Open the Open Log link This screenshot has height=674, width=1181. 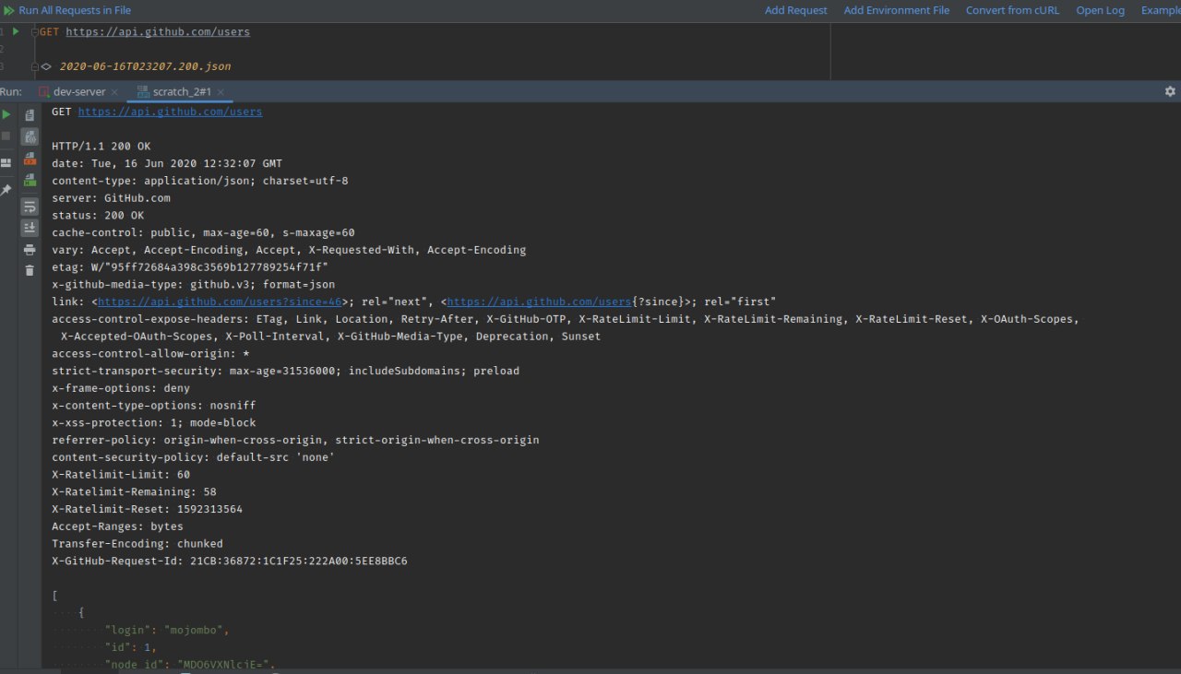click(1101, 10)
